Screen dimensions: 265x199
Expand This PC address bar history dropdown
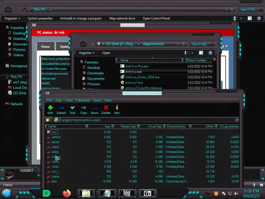point(226,10)
